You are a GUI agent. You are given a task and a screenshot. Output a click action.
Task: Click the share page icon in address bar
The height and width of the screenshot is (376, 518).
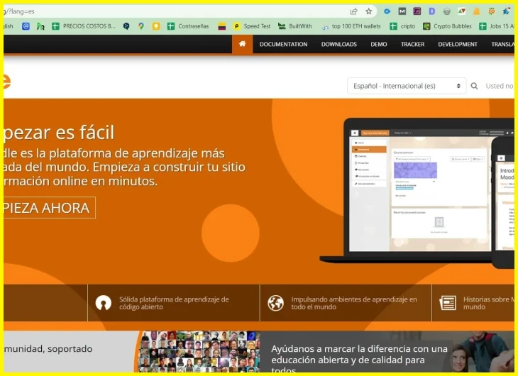[354, 11]
